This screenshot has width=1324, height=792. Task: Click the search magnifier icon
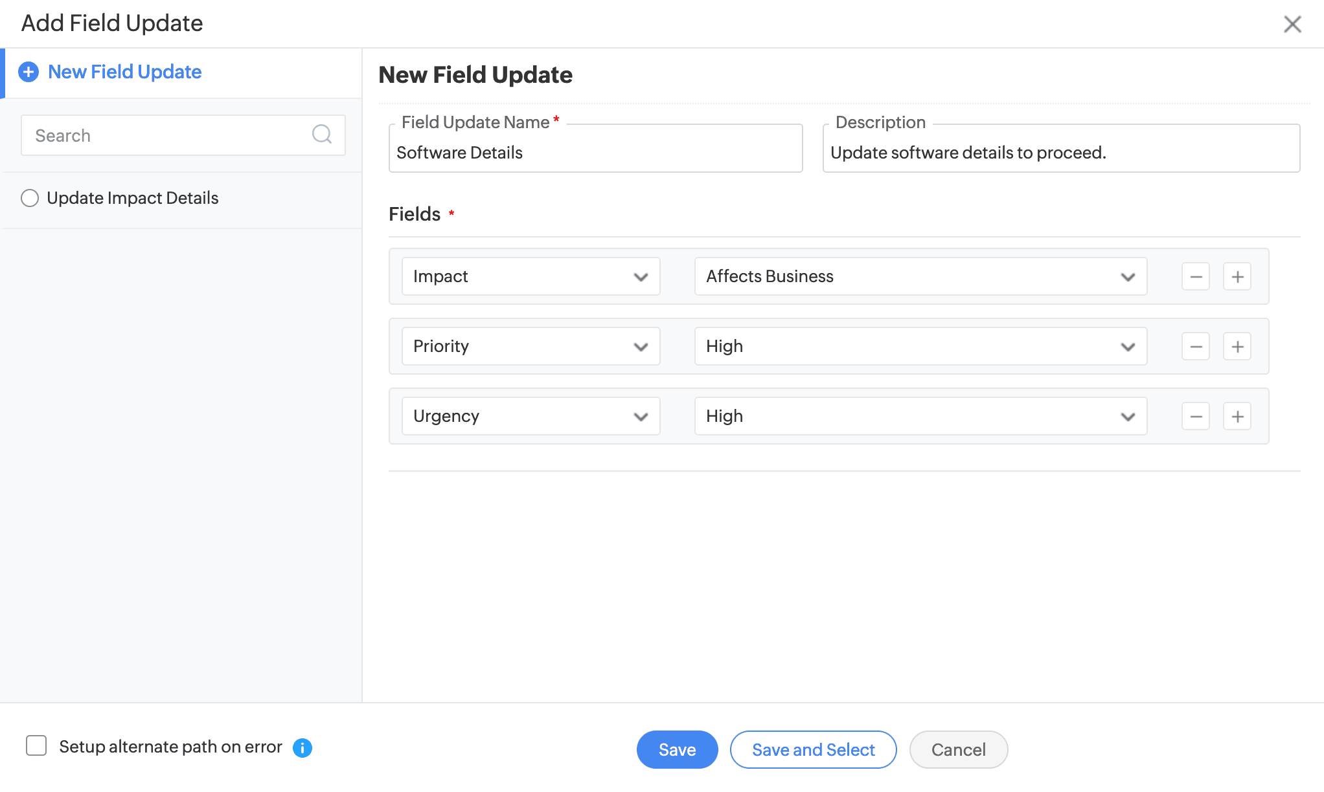click(x=321, y=135)
